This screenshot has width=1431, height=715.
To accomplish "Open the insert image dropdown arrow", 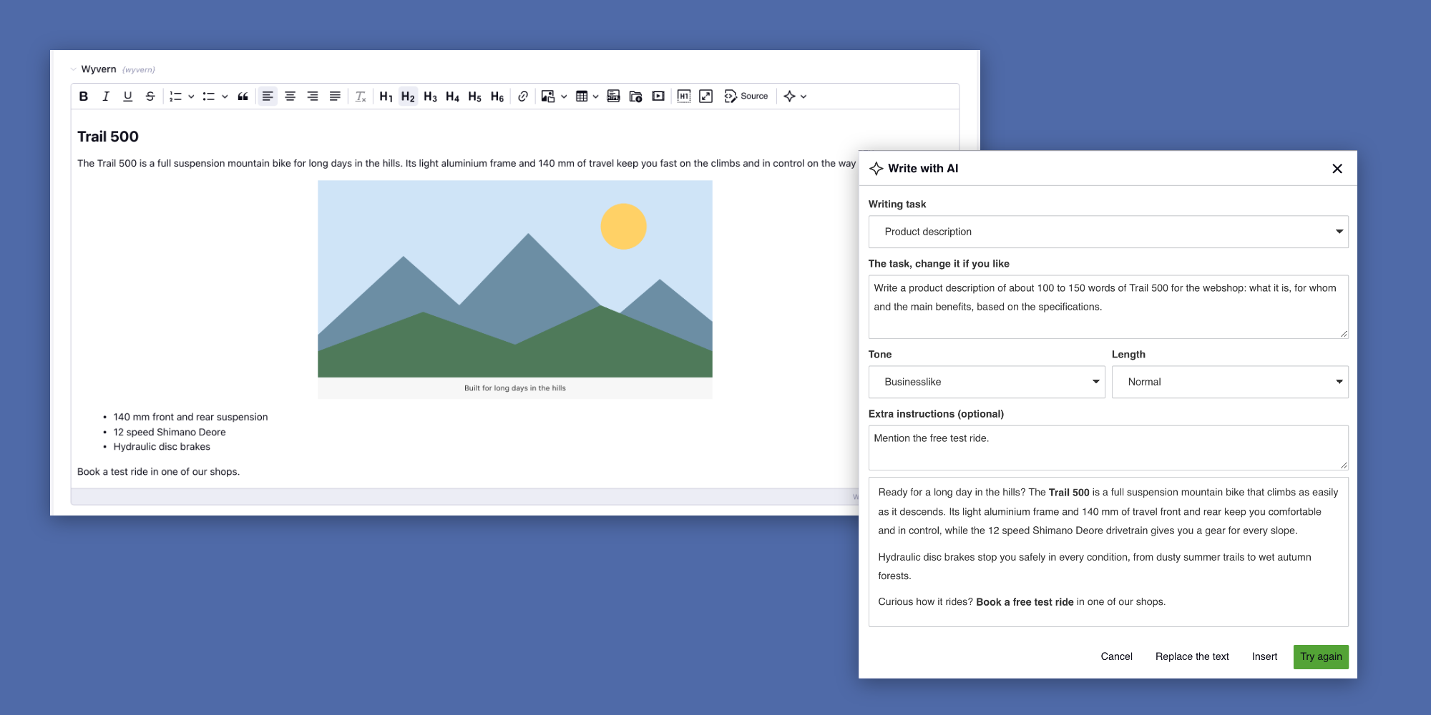I will 564,97.
